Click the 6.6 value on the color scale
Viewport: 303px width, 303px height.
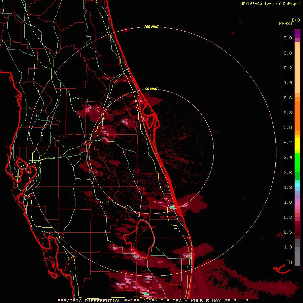coord(288,98)
